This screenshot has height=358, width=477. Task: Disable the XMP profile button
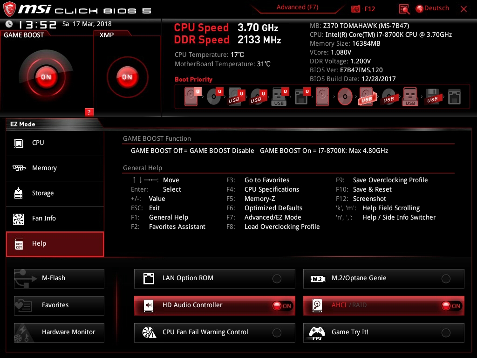pyautogui.click(x=127, y=77)
